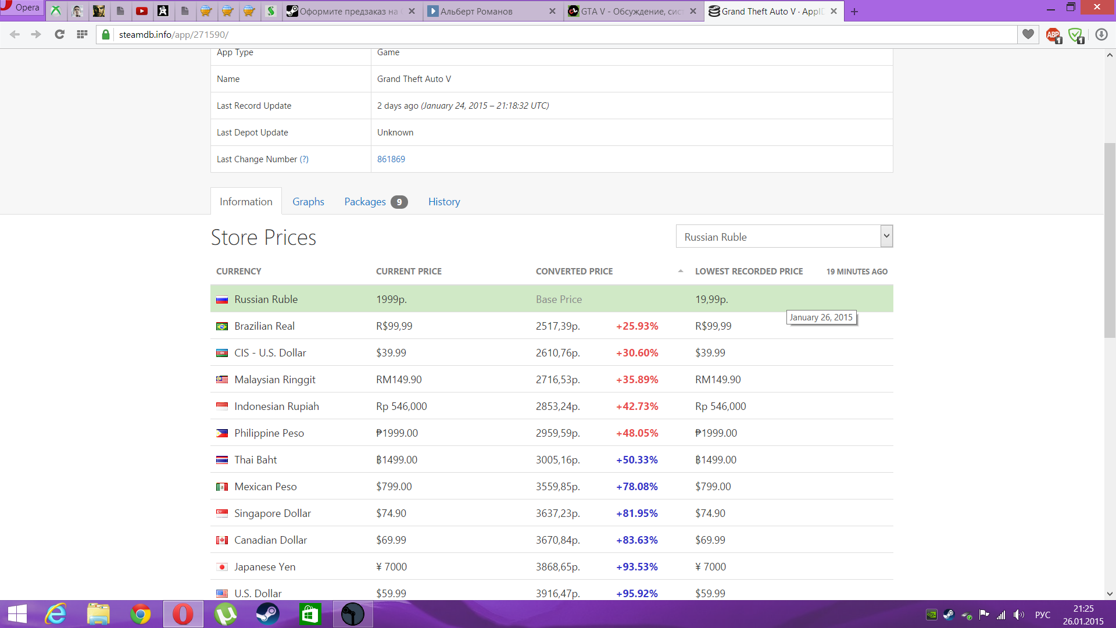The image size is (1116, 628).
Task: Launch Internet Explorer from taskbar
Action: tap(56, 614)
